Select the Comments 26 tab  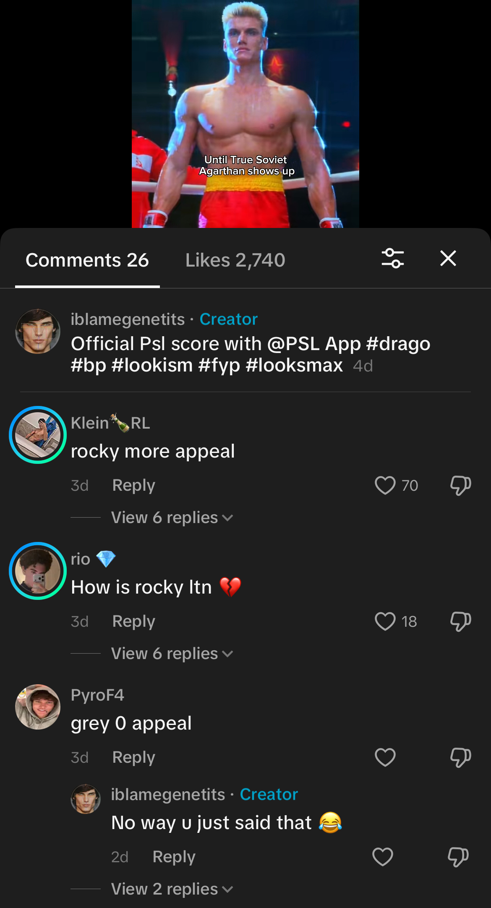pos(87,260)
